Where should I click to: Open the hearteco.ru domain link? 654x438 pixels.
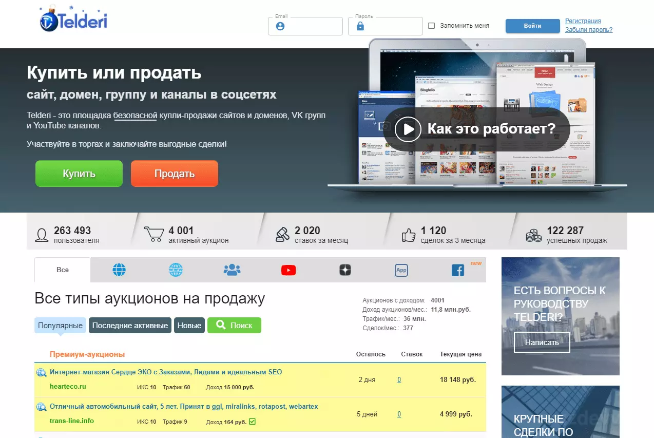click(68, 386)
